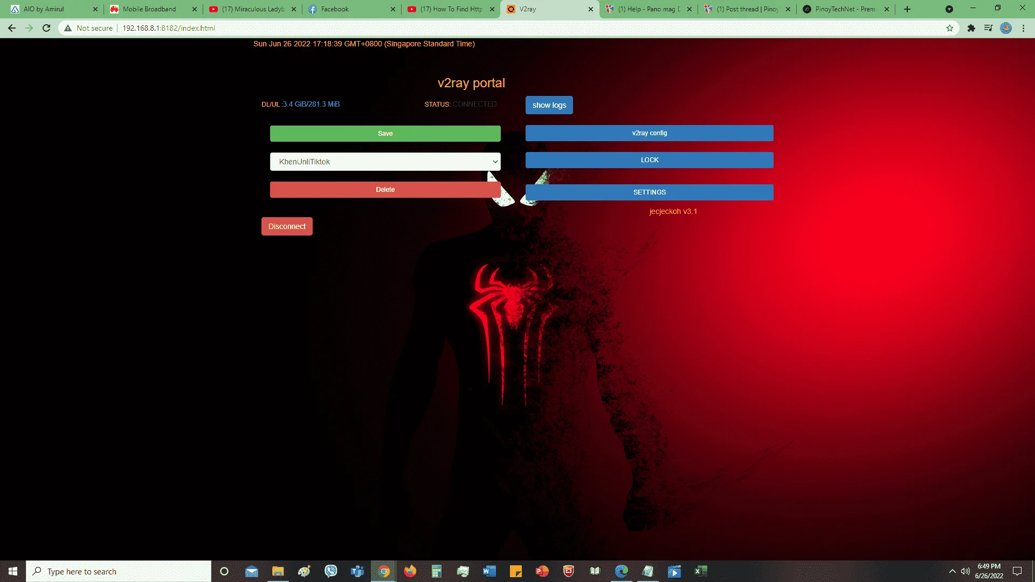Close the Facebook tab
Viewport: 1035px width, 582px height.
coord(393,9)
